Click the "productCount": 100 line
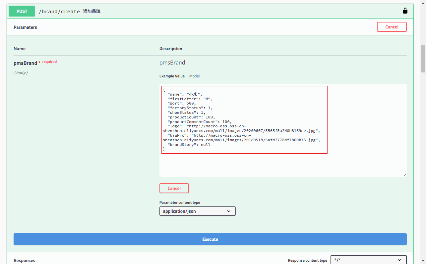The width and height of the screenshot is (426, 264). [191, 117]
